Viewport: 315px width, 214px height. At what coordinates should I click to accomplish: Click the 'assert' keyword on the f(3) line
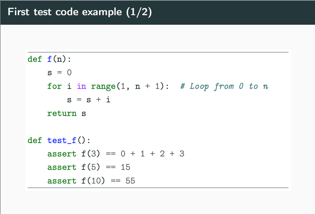click(x=62, y=154)
